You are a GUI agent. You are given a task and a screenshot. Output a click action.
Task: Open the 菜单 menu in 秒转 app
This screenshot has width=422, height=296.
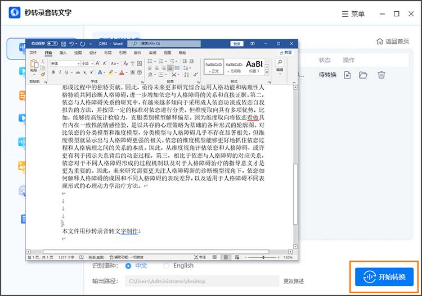tap(353, 13)
